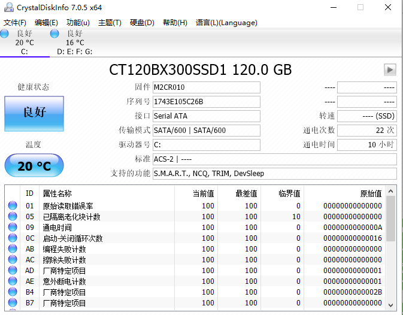
Task: Click raw value 0000000000000A
Action: click(x=353, y=228)
